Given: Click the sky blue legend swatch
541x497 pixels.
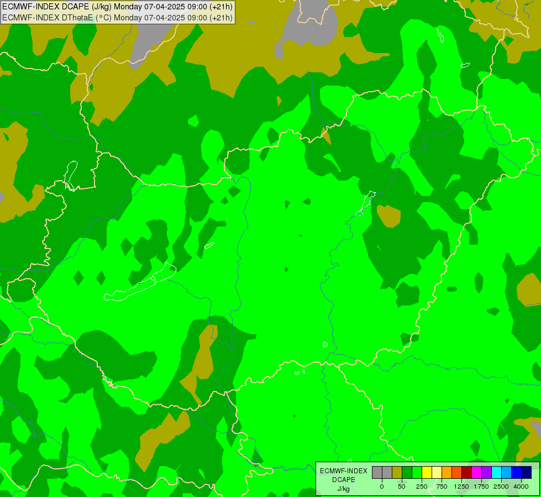Looking at the screenshot, I should click(x=507, y=473).
